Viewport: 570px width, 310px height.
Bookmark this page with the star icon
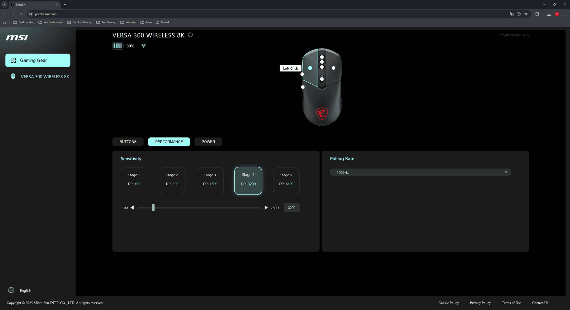[x=526, y=14]
